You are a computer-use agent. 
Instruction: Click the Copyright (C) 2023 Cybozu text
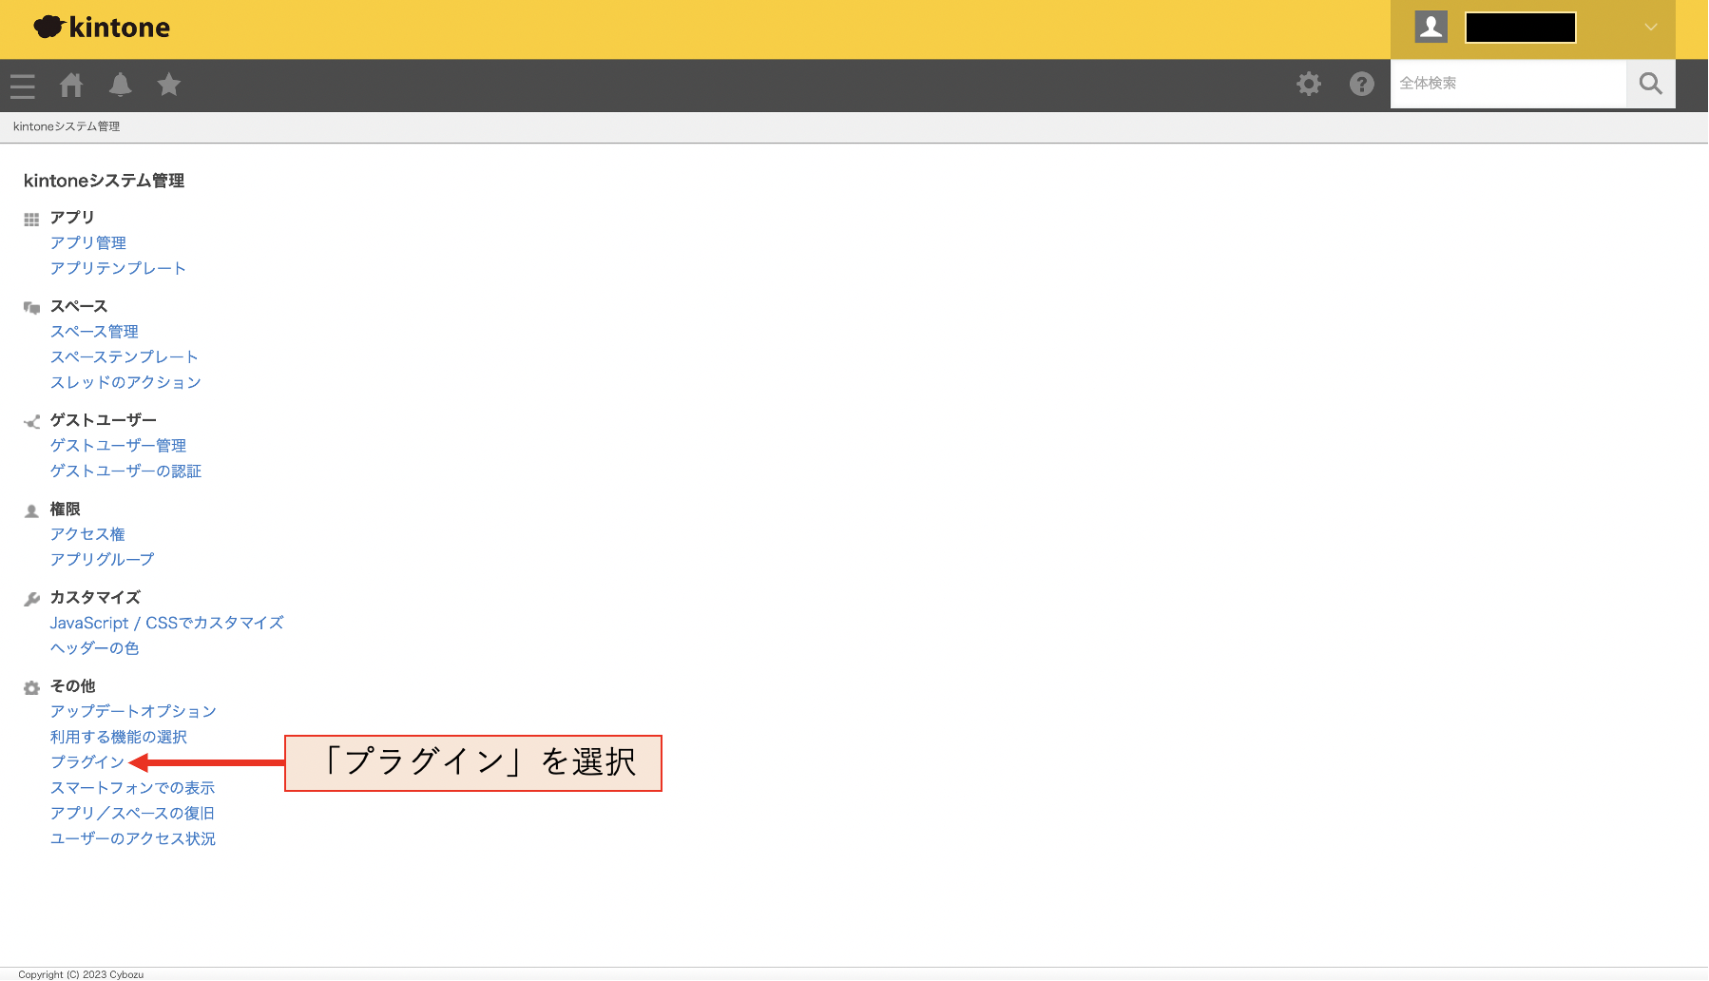(x=81, y=974)
